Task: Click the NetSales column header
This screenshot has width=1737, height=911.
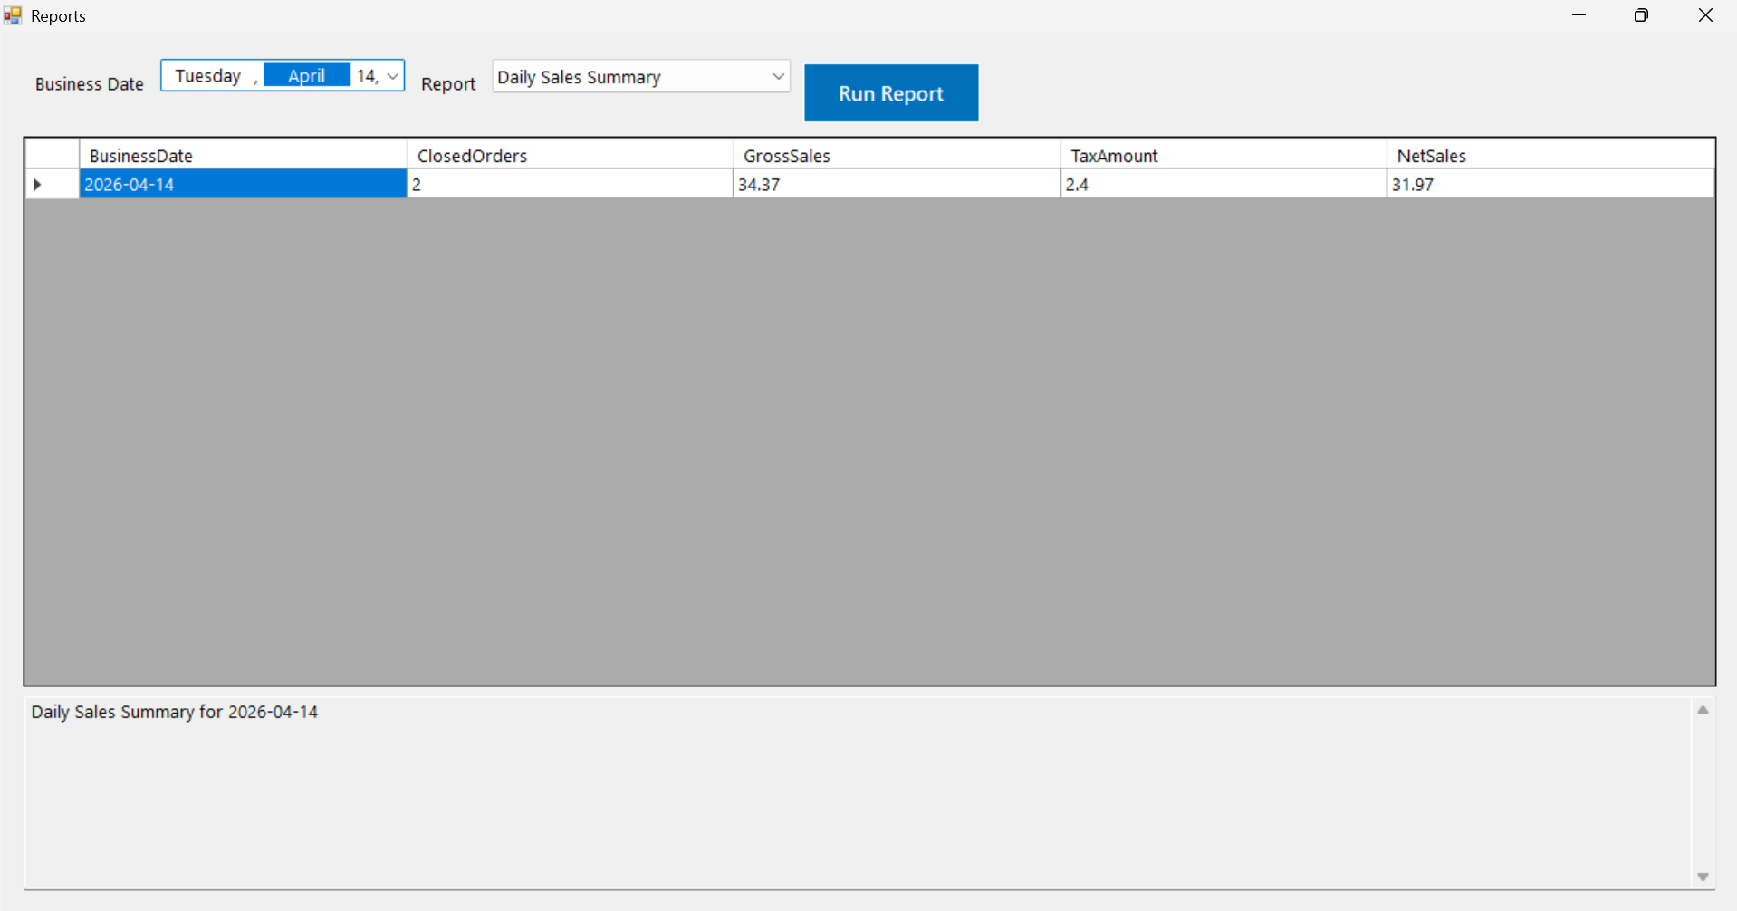Action: (x=1550, y=156)
